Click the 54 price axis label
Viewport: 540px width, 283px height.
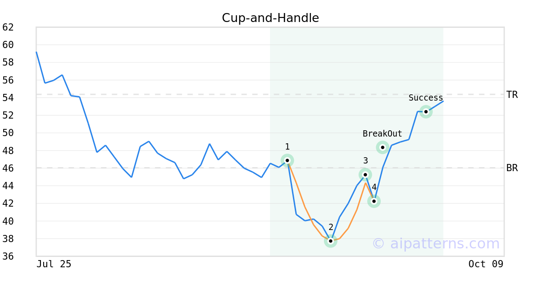(8, 97)
